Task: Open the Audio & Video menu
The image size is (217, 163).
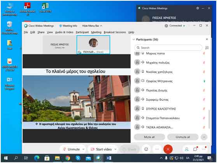Action: tap(64, 32)
